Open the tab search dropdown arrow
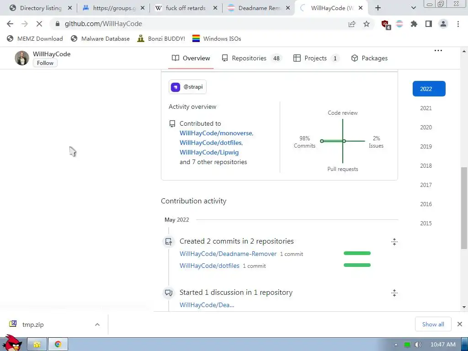The image size is (468, 351). click(413, 8)
